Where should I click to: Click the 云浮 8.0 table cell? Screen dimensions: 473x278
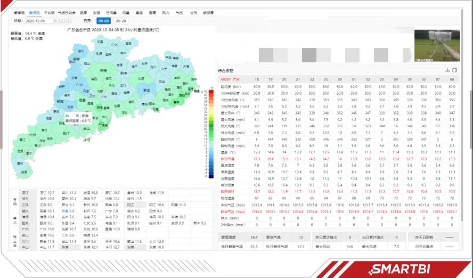tap(46, 205)
